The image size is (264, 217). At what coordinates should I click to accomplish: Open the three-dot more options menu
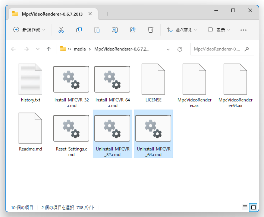coord(243,30)
